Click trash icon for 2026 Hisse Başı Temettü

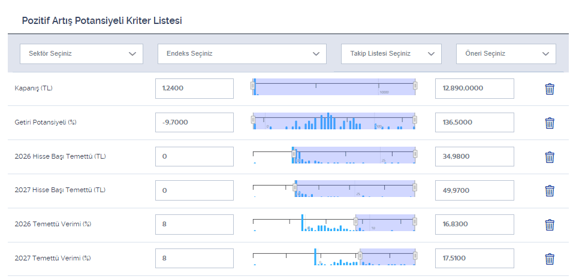click(x=549, y=157)
